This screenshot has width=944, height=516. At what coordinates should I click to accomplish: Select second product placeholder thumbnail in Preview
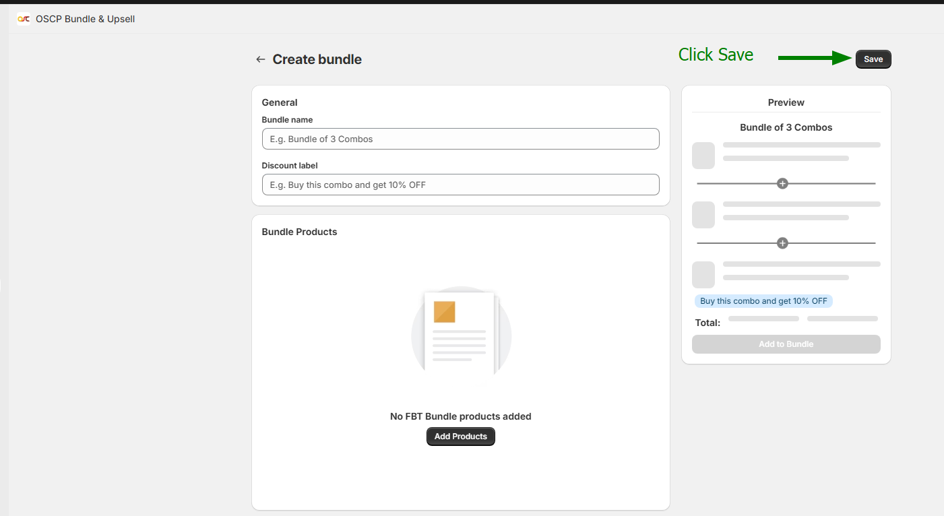(x=703, y=215)
